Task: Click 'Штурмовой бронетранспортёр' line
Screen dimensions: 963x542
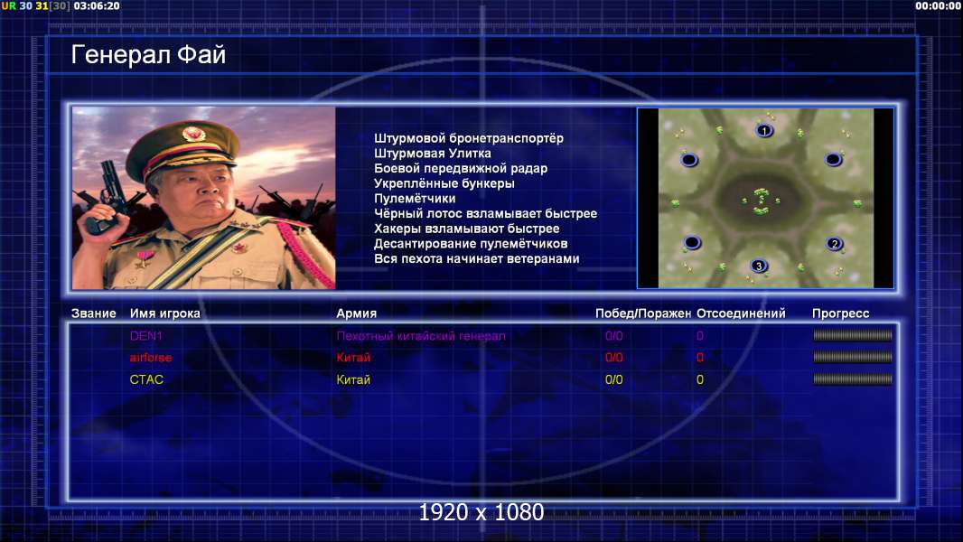Action: click(x=469, y=138)
